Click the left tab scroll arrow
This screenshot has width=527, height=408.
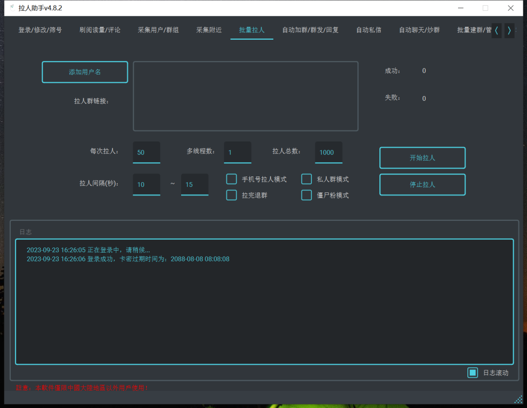(x=496, y=30)
